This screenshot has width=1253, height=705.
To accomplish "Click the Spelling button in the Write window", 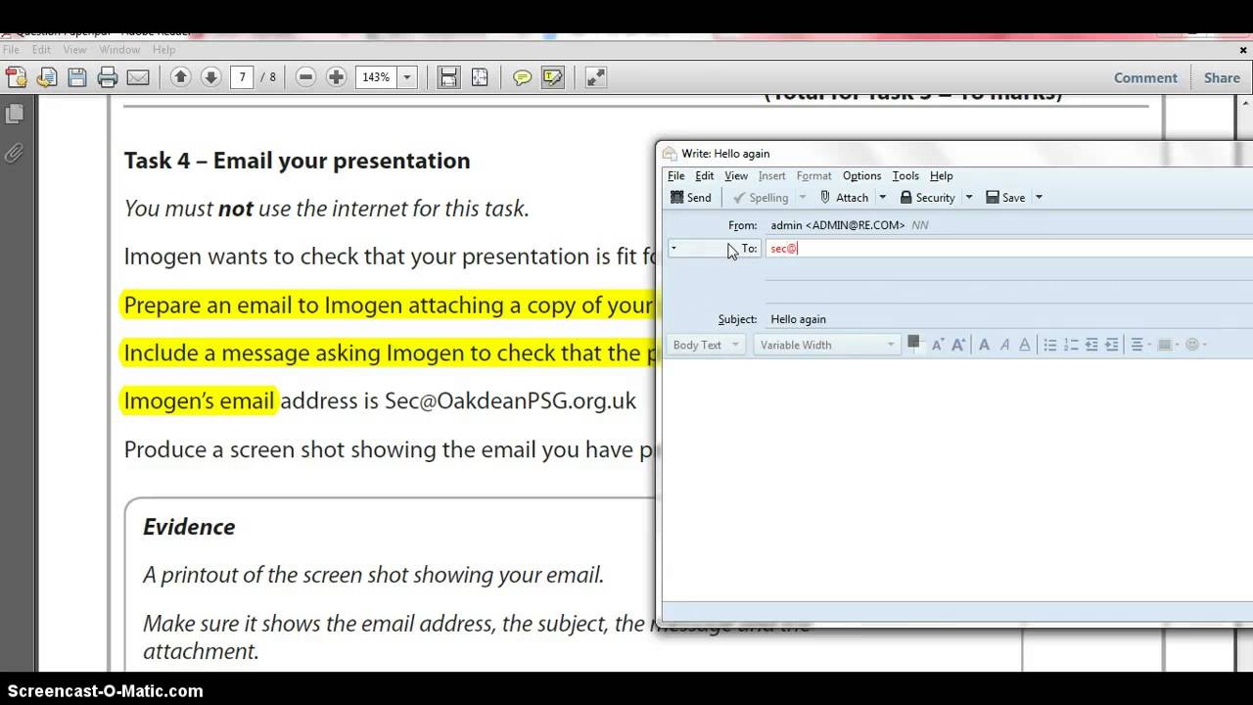I will point(761,198).
